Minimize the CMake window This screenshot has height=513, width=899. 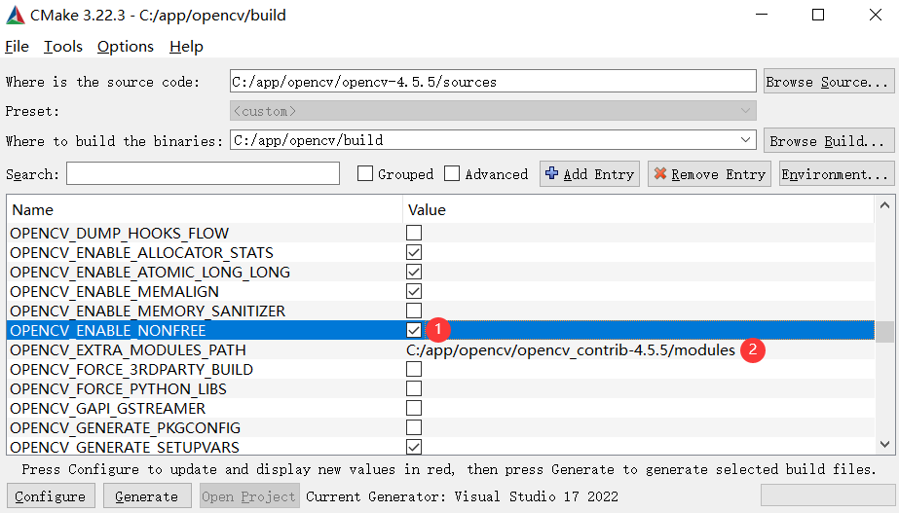[x=762, y=15]
